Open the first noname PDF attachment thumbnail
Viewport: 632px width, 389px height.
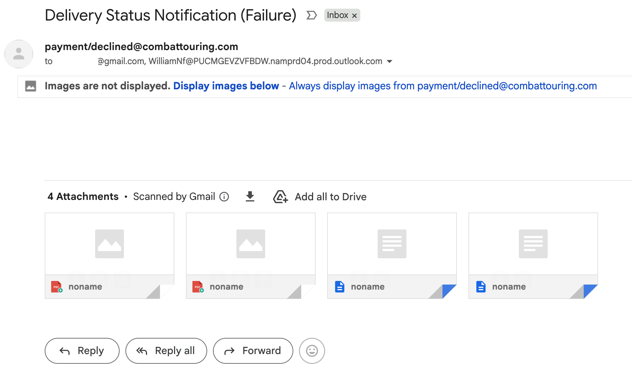(110, 244)
